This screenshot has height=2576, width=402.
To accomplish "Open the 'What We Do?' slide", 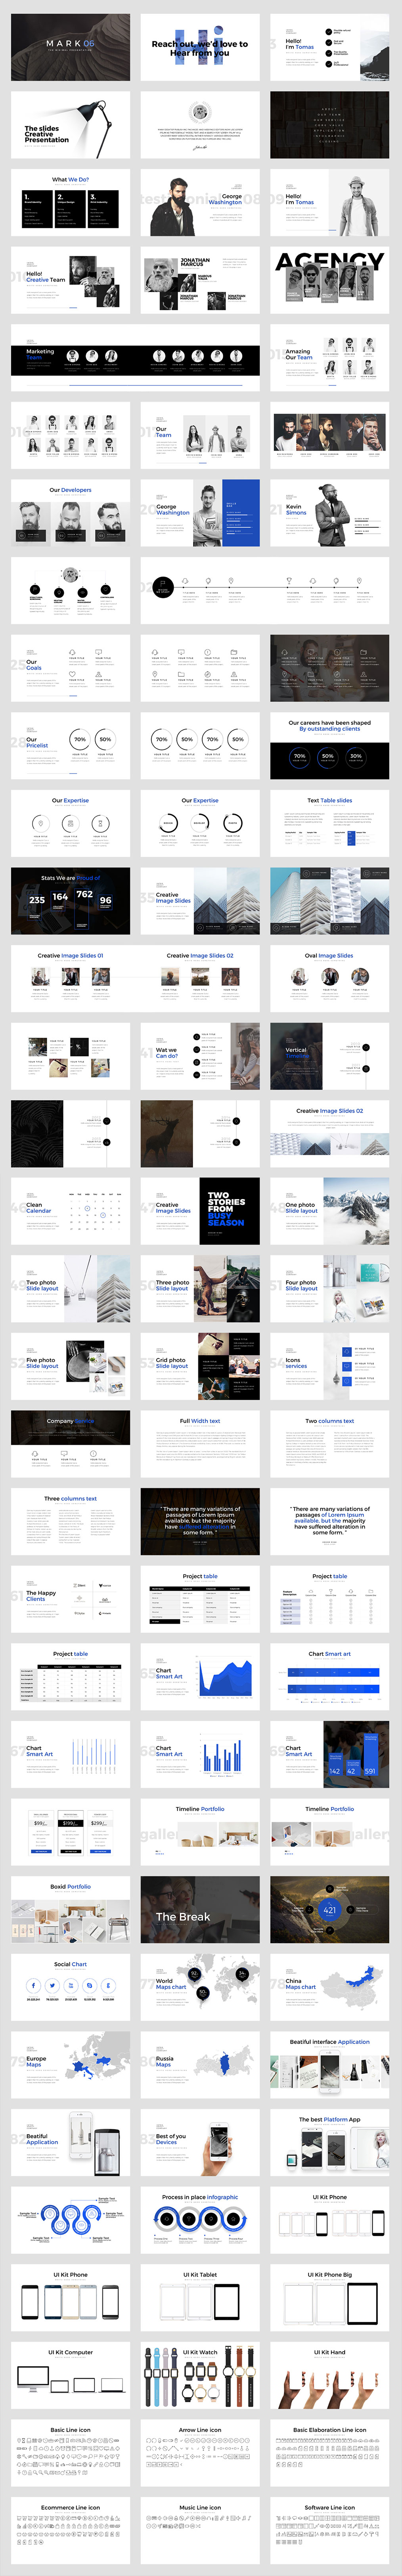I will 70,202.
